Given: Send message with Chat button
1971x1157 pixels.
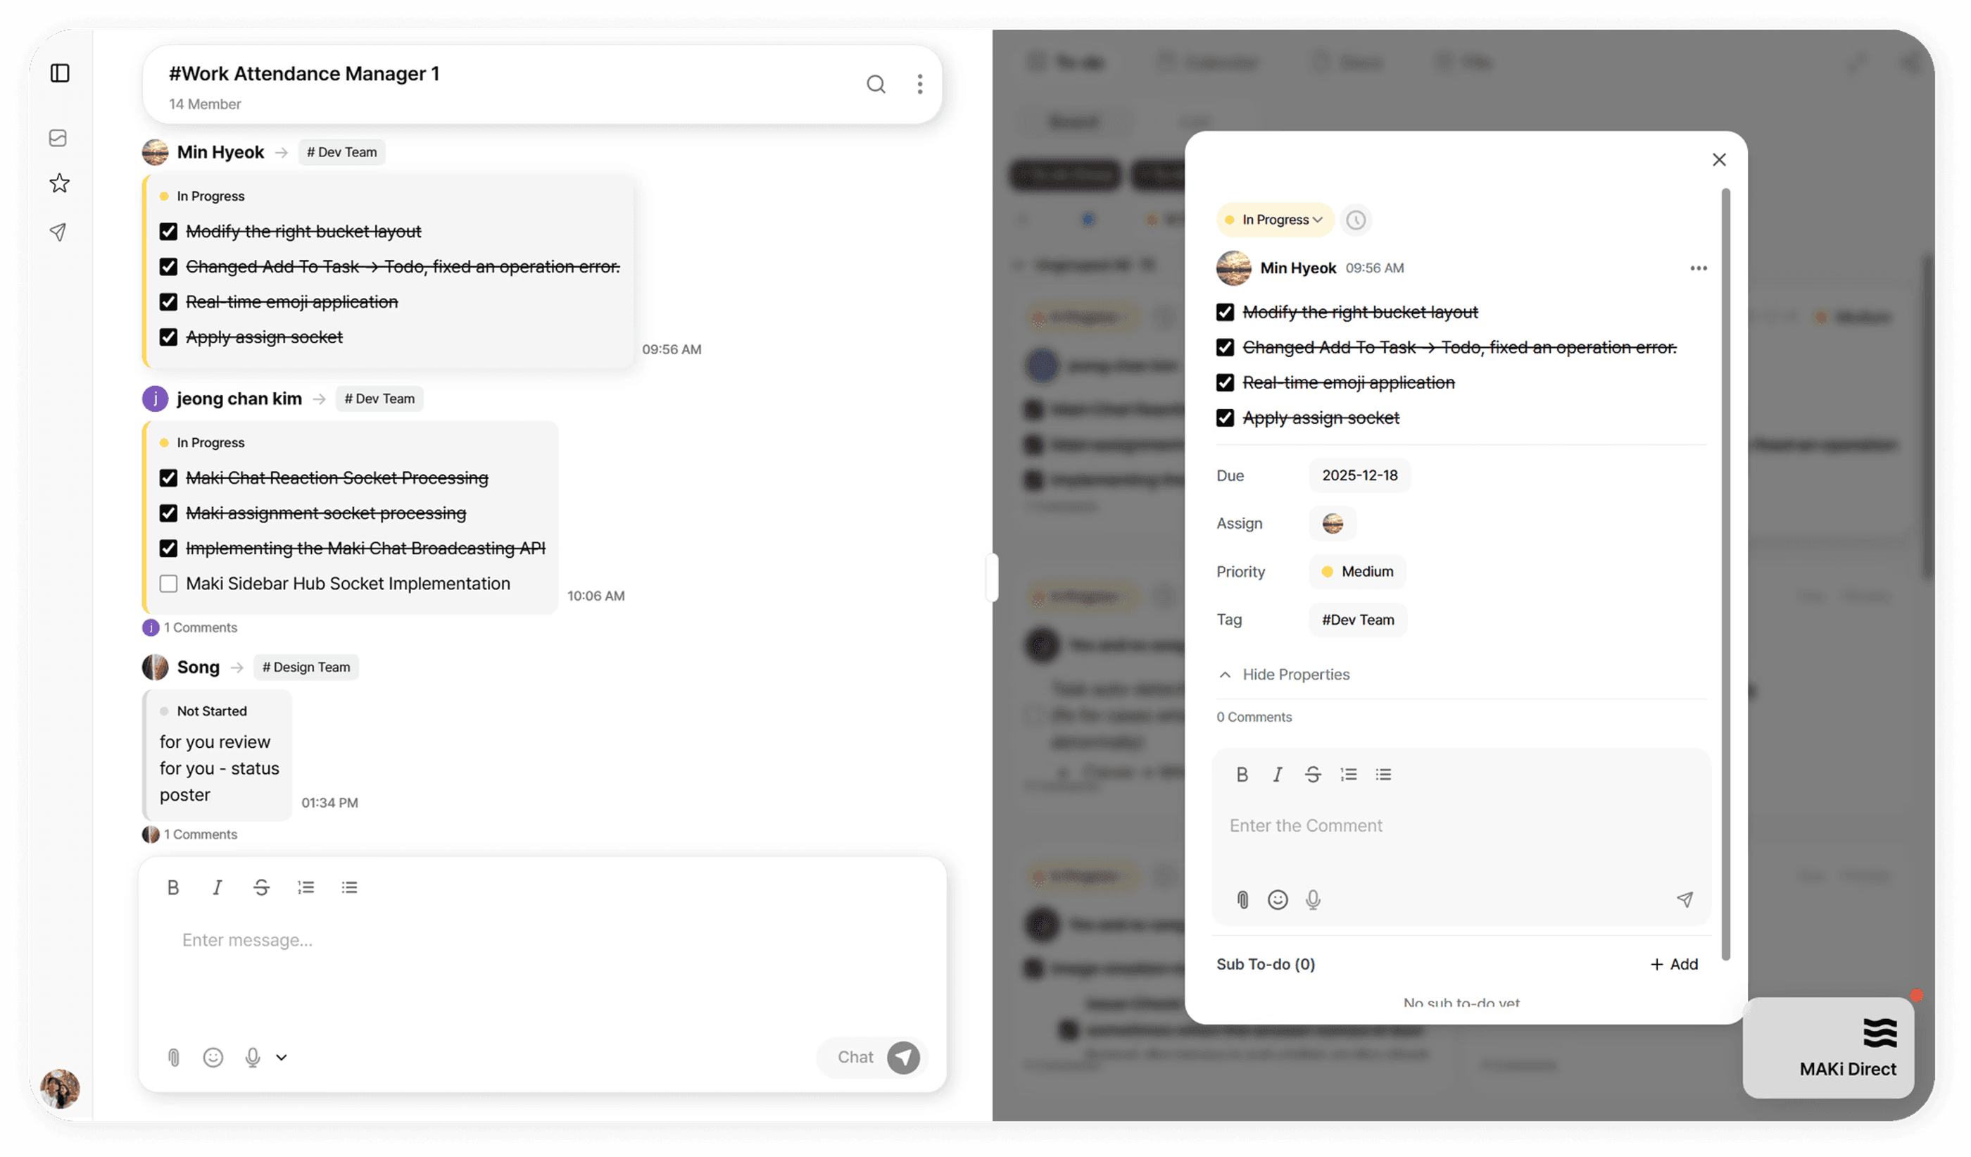Looking at the screenshot, I should tap(874, 1058).
